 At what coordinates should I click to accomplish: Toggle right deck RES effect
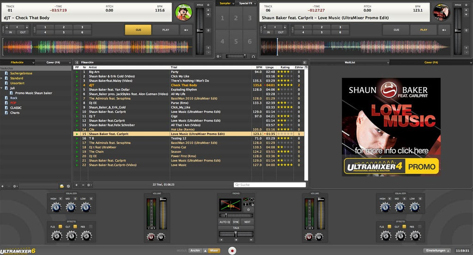click(419, 227)
